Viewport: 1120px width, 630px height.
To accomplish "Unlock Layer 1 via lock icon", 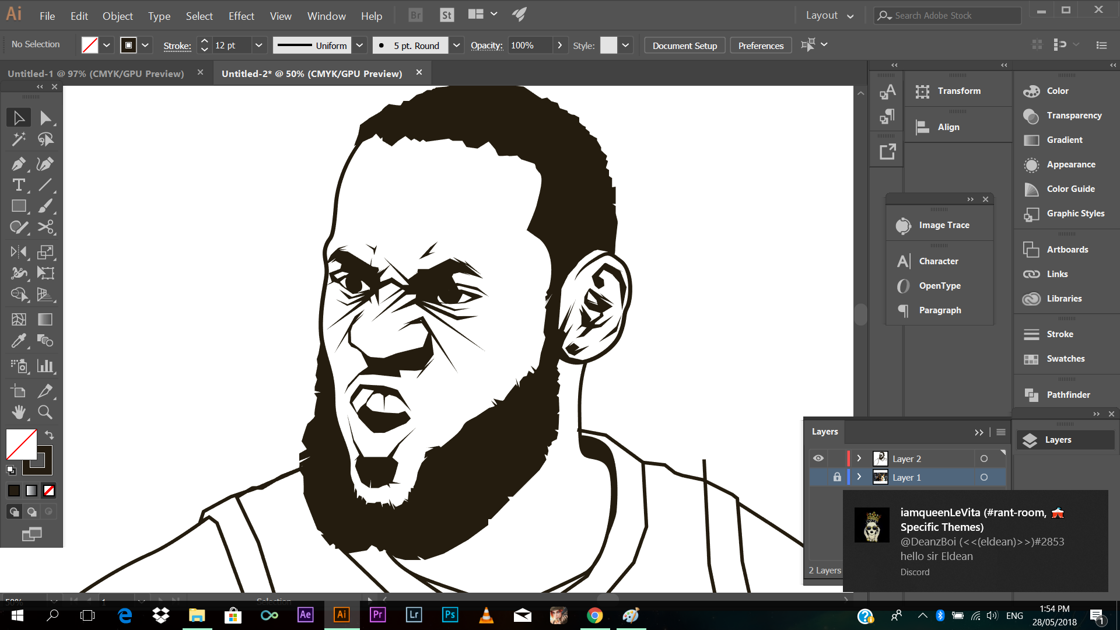I will (x=837, y=477).
